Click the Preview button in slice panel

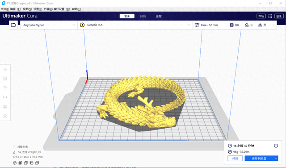pyautogui.click(x=235, y=158)
